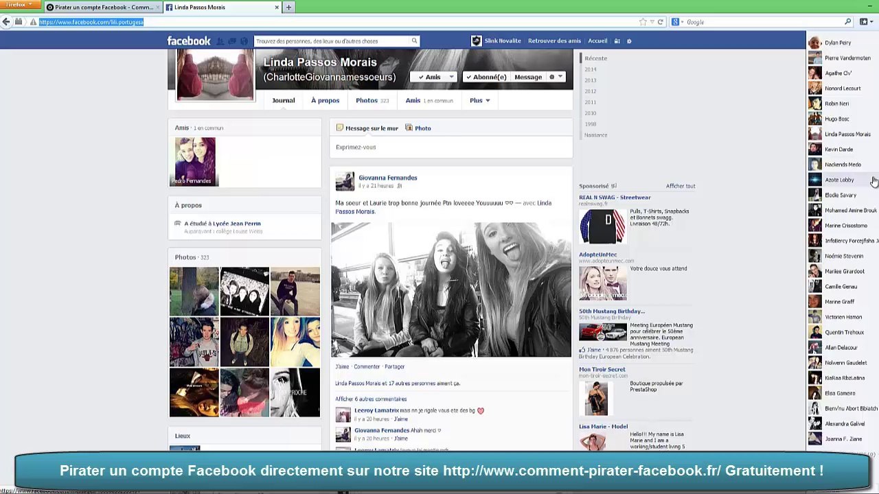Jump to 2011 in the timeline navigator
Viewport: 879px width, 494px height.
point(591,102)
